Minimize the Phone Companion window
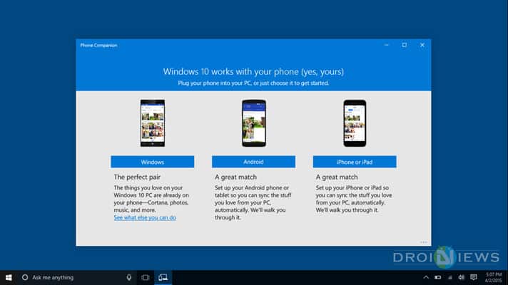The width and height of the screenshot is (508, 285). click(x=387, y=45)
